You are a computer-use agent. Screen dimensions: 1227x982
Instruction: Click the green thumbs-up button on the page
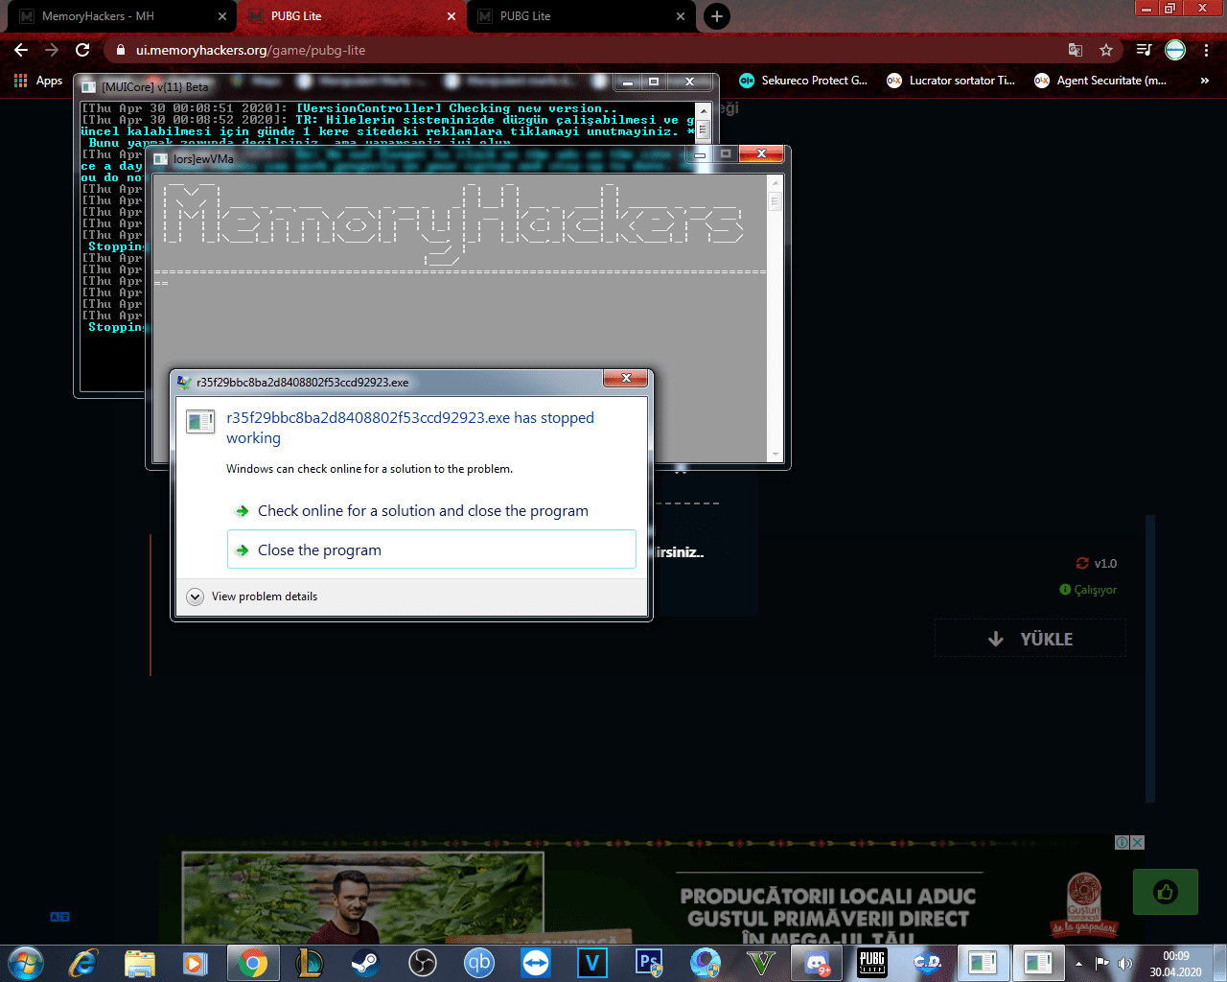click(x=1166, y=892)
